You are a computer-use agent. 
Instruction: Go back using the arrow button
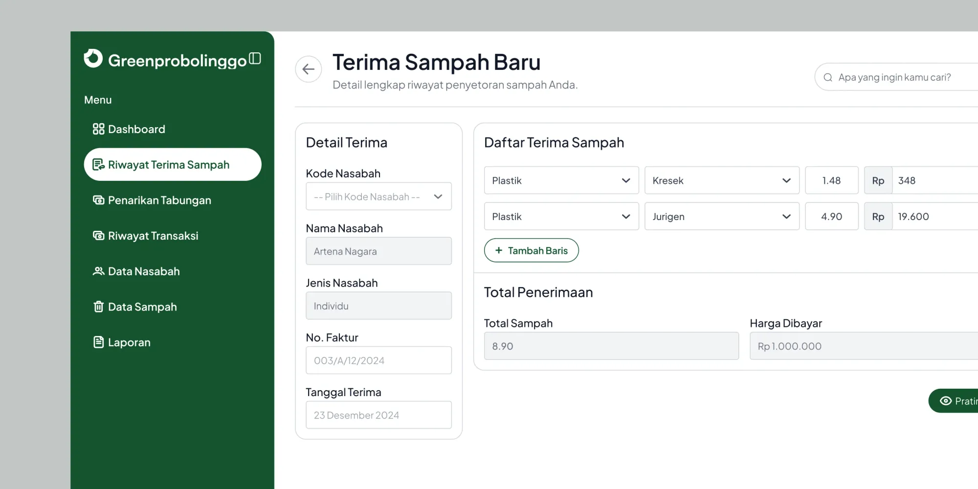(309, 69)
